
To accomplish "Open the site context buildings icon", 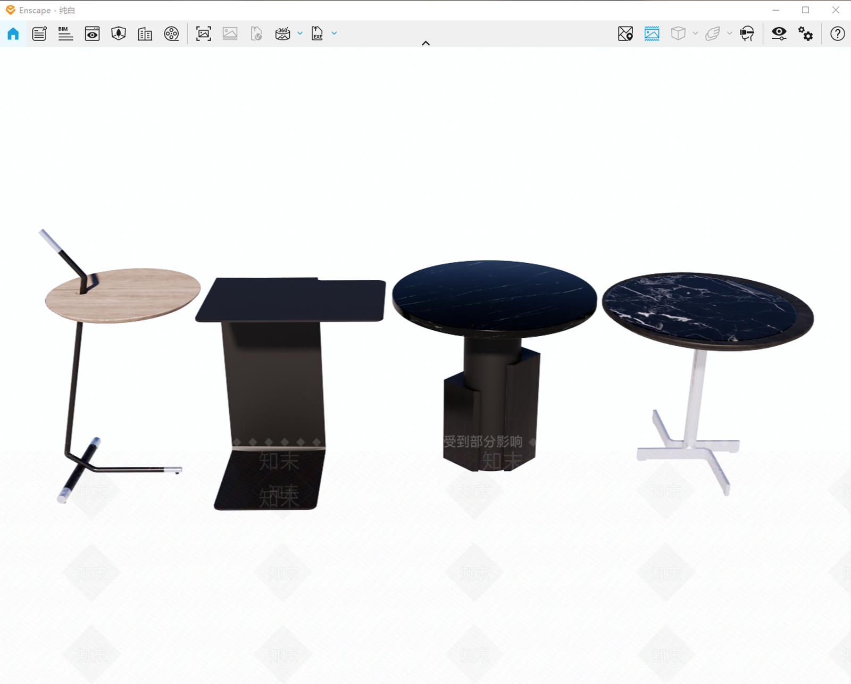I will tap(145, 34).
